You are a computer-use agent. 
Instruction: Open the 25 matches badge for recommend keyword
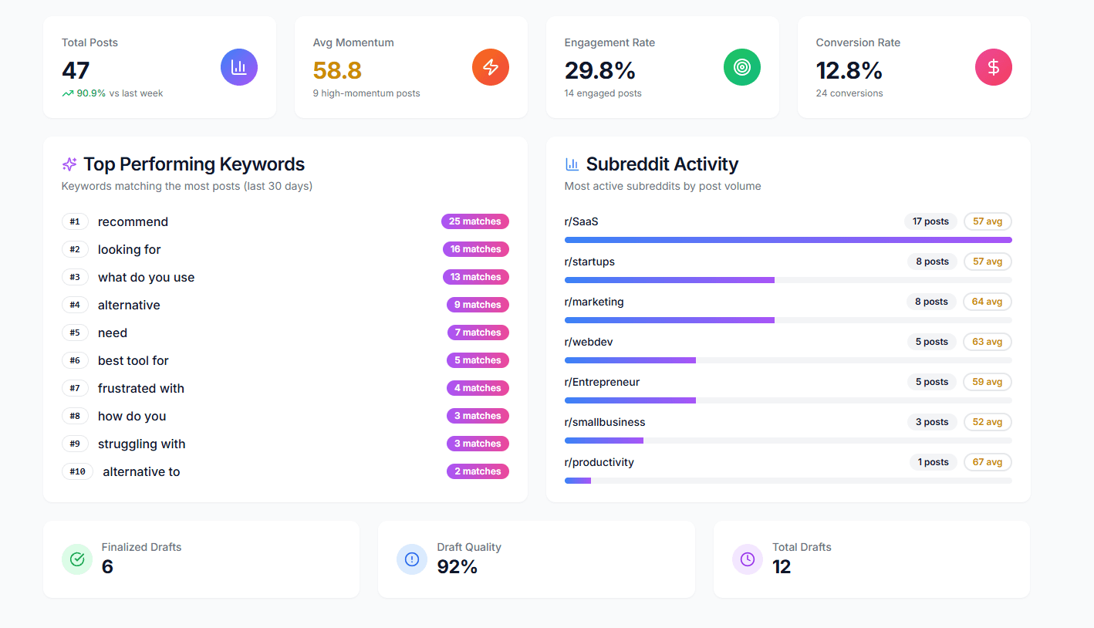(474, 221)
